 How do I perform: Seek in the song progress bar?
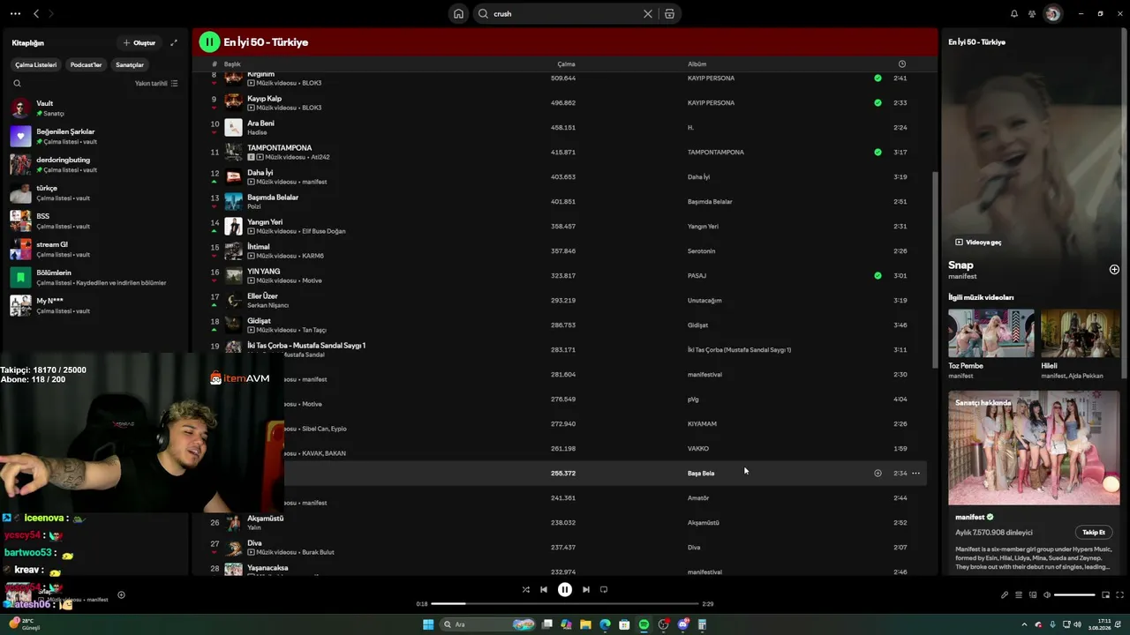click(x=565, y=604)
